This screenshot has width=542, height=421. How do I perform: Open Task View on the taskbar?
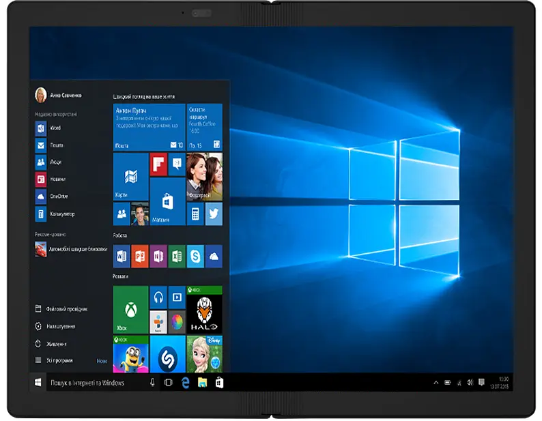point(169,382)
